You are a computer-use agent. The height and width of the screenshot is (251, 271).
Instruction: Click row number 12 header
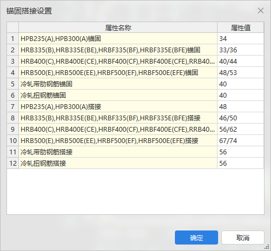click(12, 163)
